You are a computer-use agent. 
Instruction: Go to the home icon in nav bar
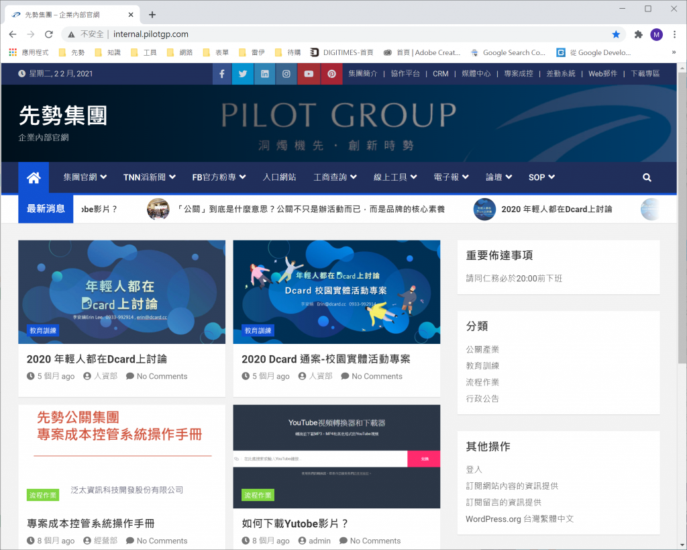click(34, 177)
